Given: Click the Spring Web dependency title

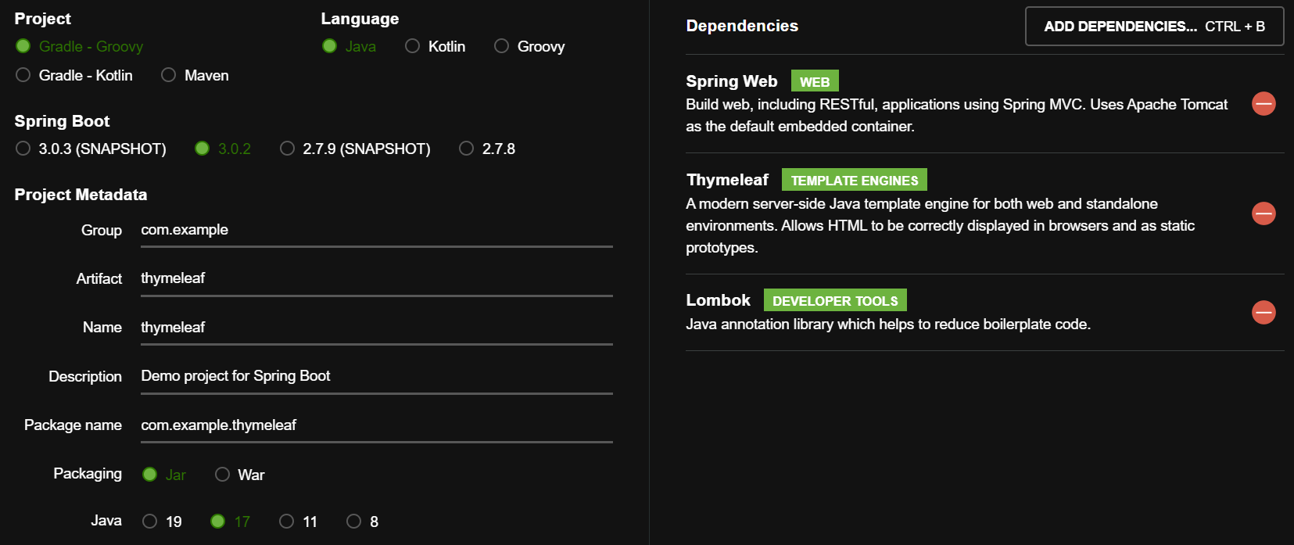Looking at the screenshot, I should [x=732, y=81].
